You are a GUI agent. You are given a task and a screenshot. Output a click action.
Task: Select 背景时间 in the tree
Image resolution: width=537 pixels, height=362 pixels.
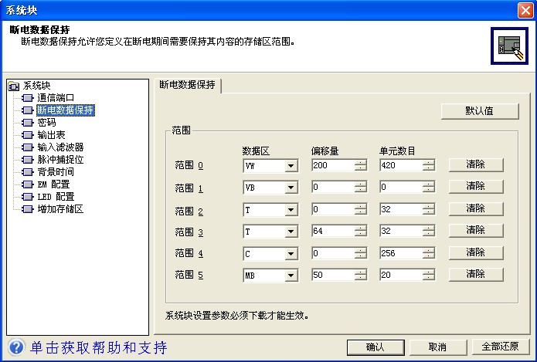(55, 172)
